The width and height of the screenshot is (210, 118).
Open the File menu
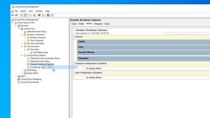click(16, 11)
